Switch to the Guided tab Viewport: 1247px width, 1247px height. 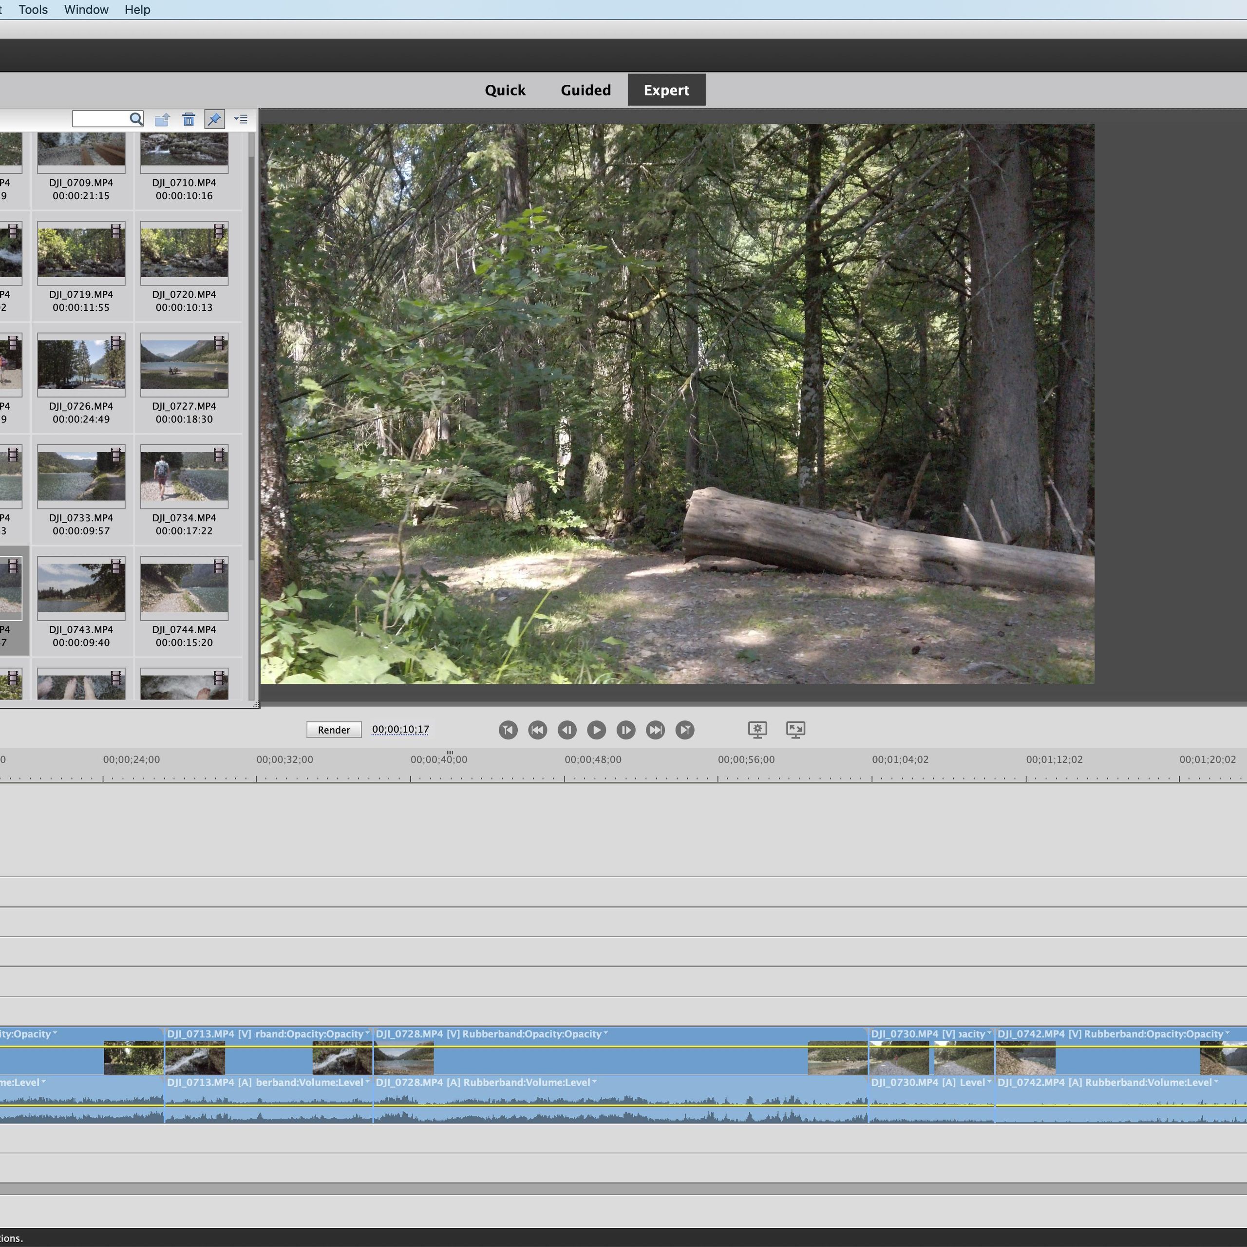click(x=586, y=90)
